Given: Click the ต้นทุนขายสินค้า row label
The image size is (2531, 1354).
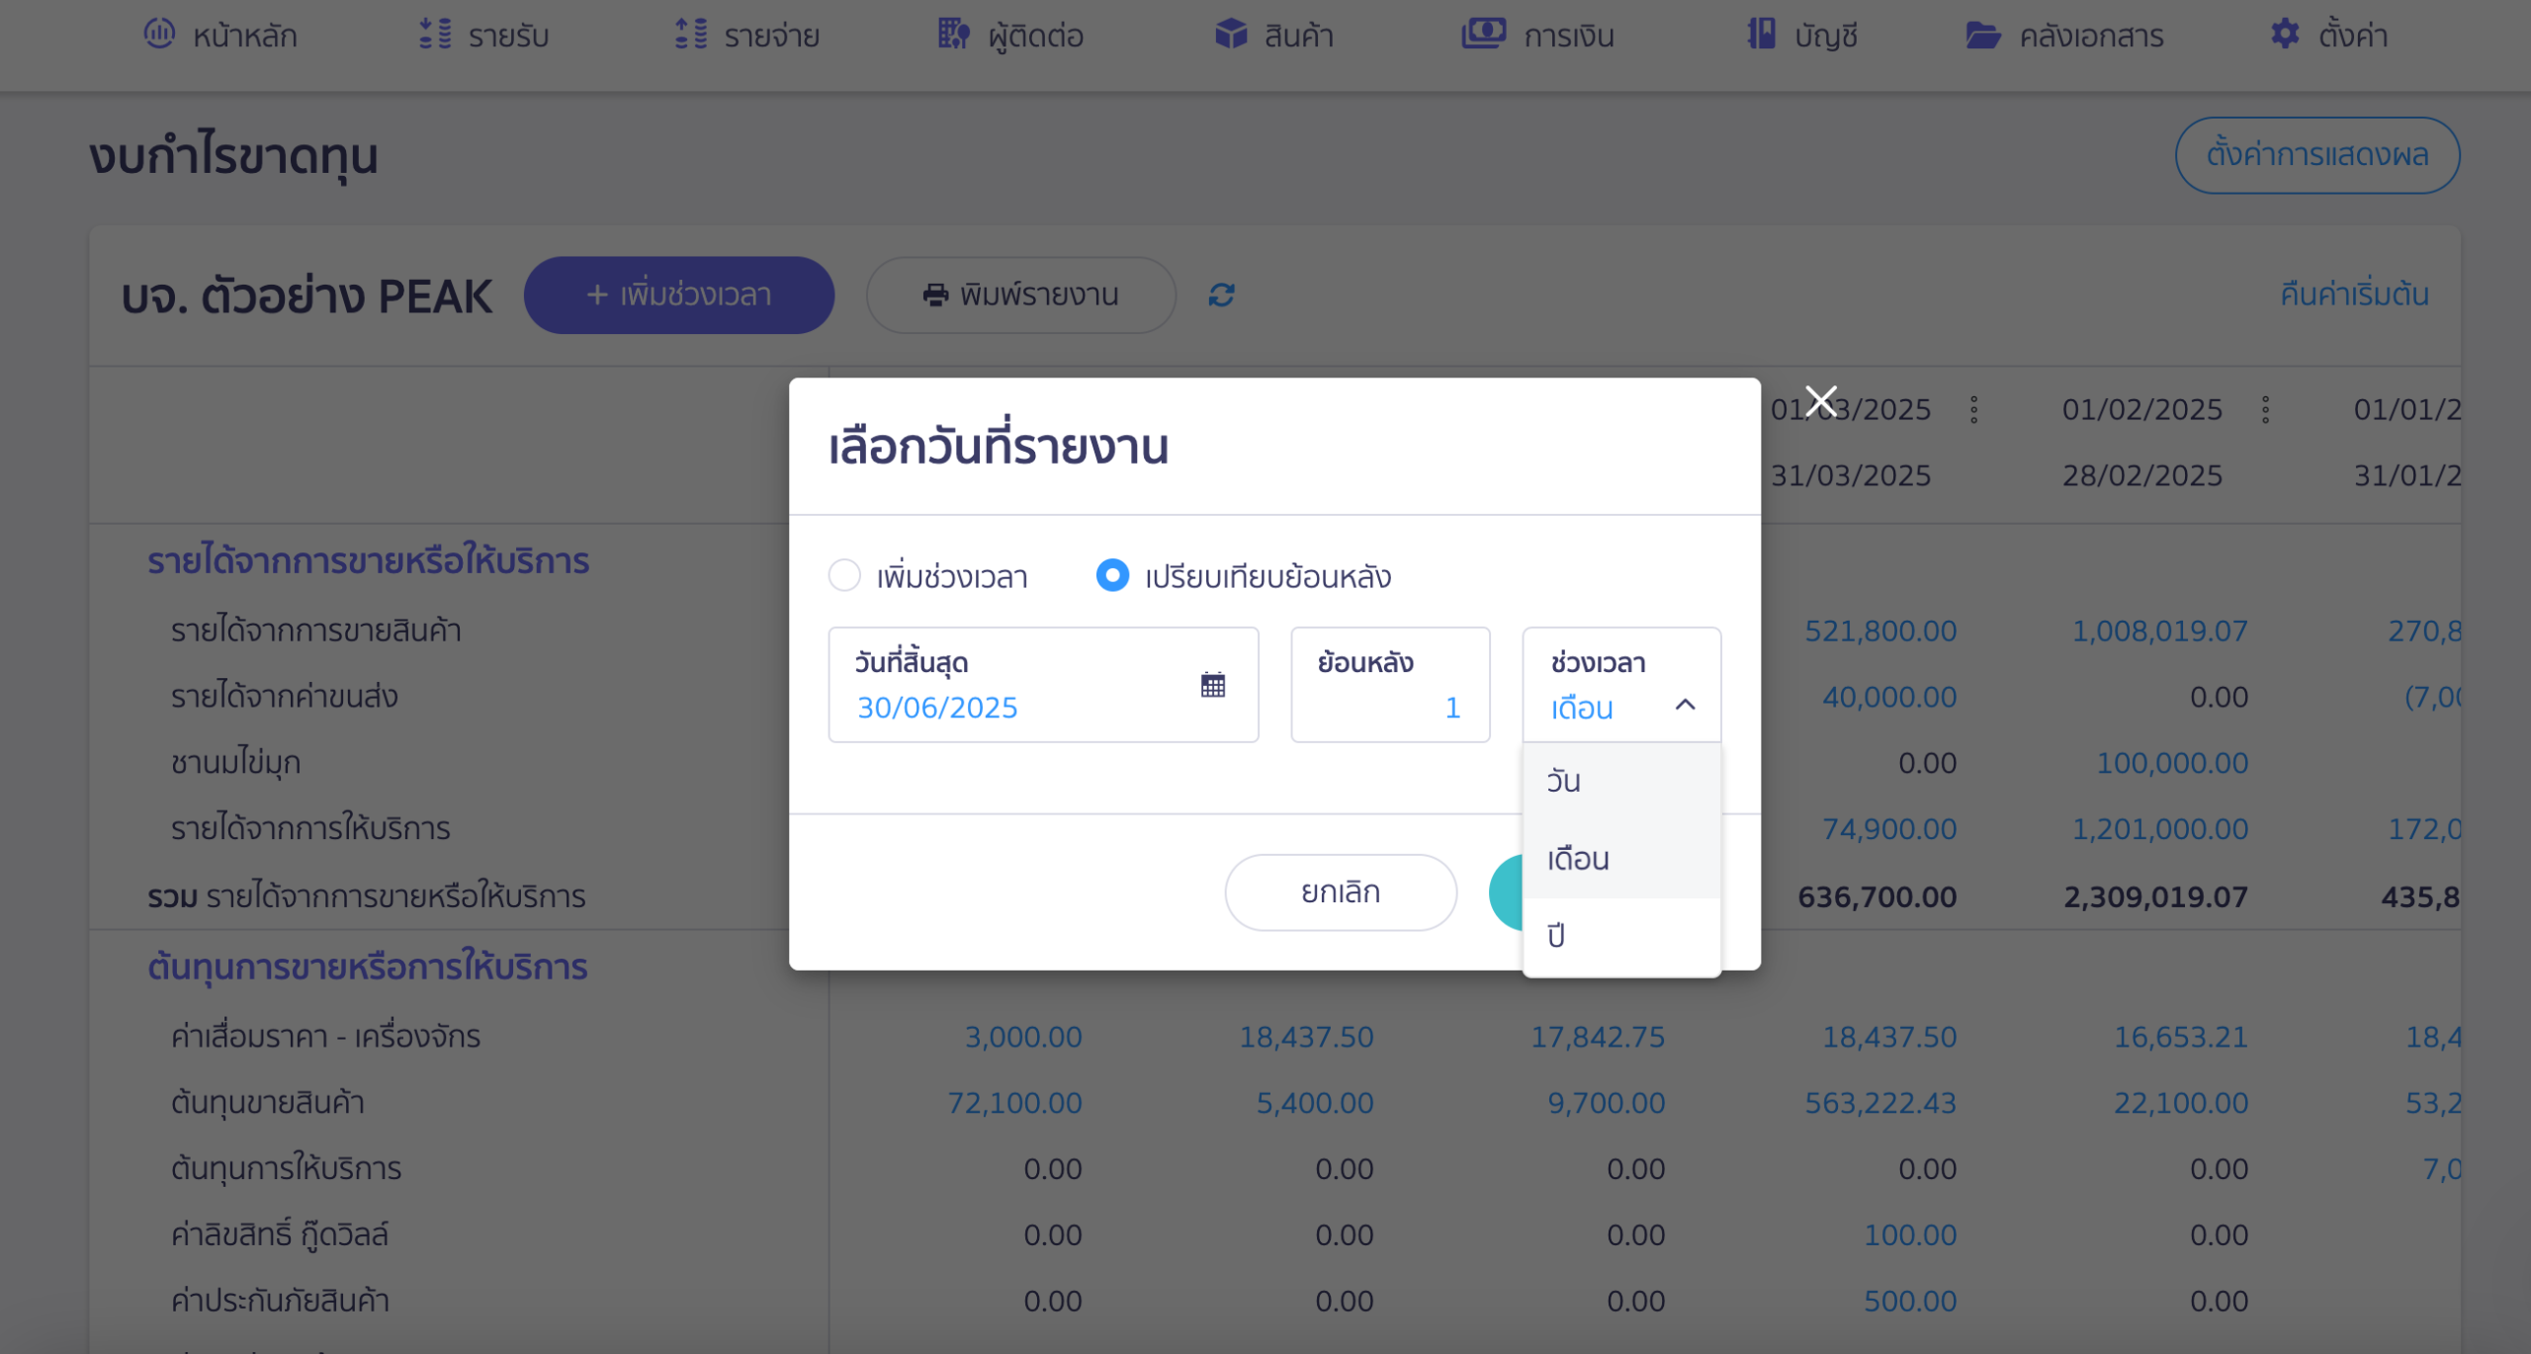Looking at the screenshot, I should (267, 1103).
